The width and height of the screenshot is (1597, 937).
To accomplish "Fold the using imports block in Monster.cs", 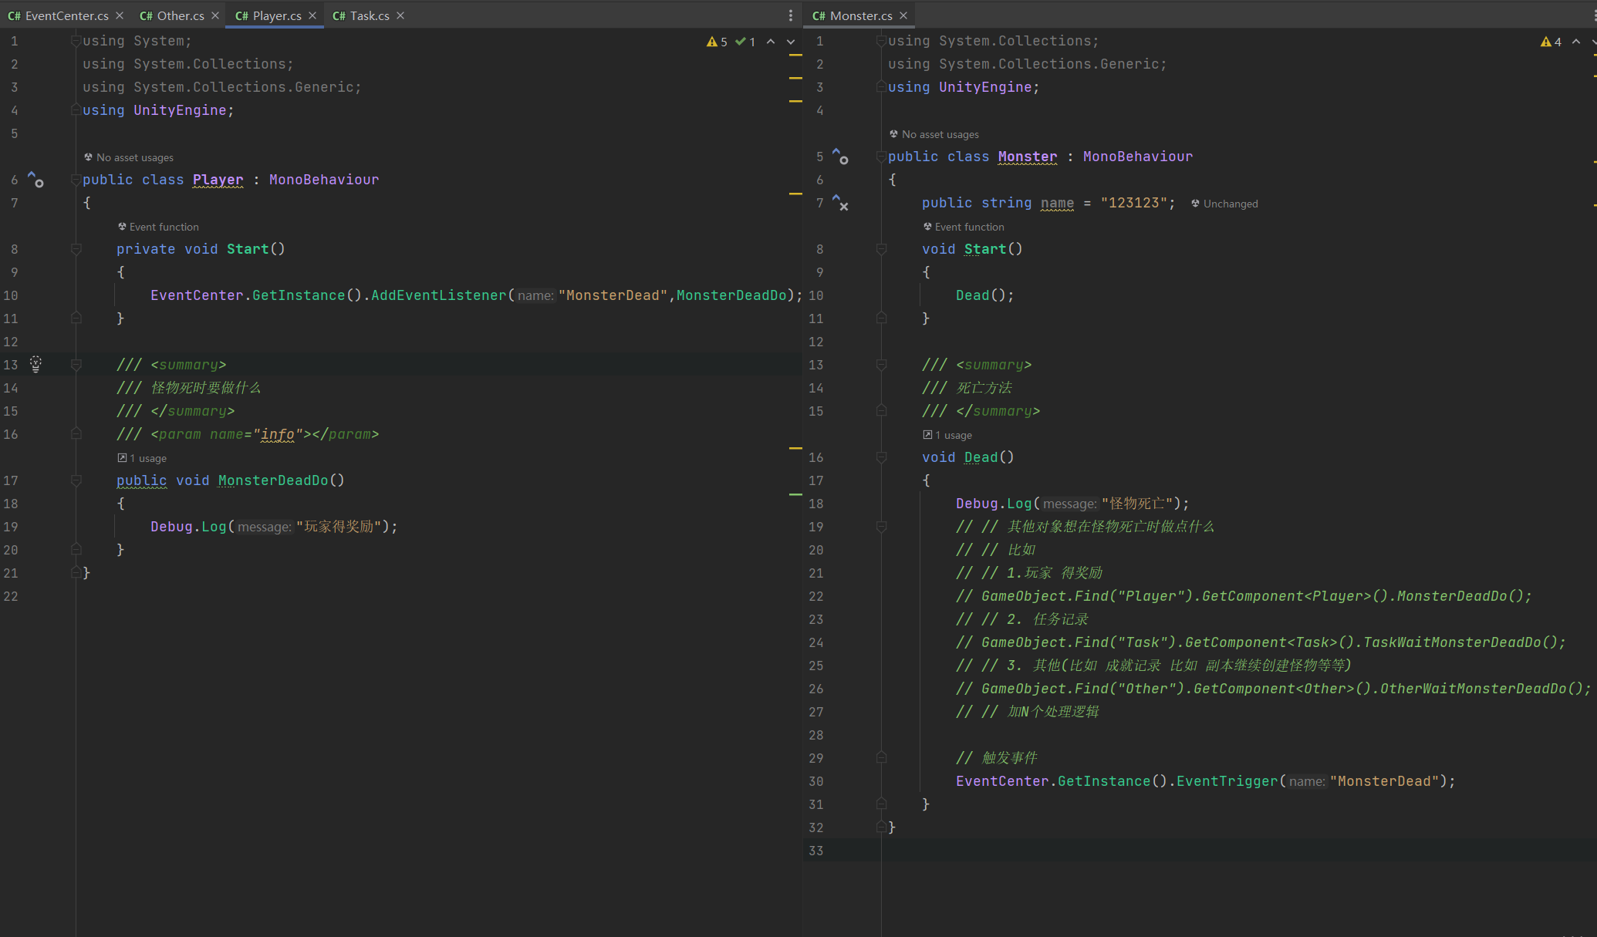I will 881,41.
